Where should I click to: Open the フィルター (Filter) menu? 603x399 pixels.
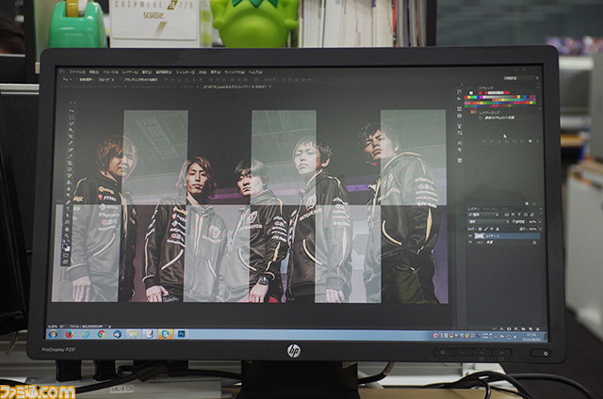186,72
